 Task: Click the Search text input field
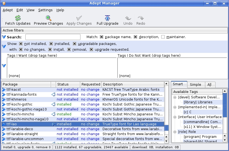click(53, 37)
